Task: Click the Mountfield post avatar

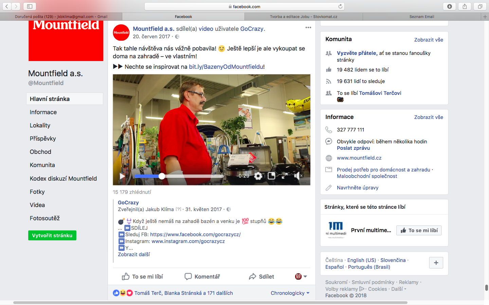Action: click(121, 33)
